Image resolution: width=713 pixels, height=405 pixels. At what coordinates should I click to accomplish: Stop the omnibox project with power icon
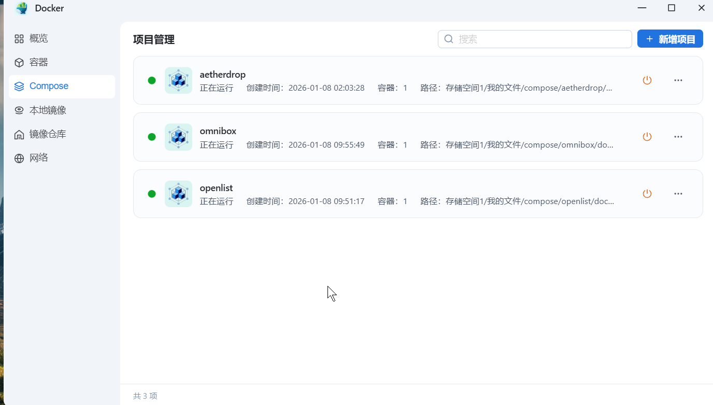point(647,137)
